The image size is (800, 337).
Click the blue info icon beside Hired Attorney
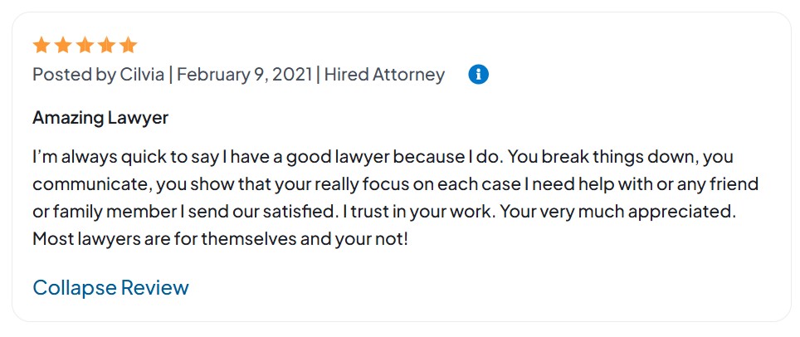478,75
